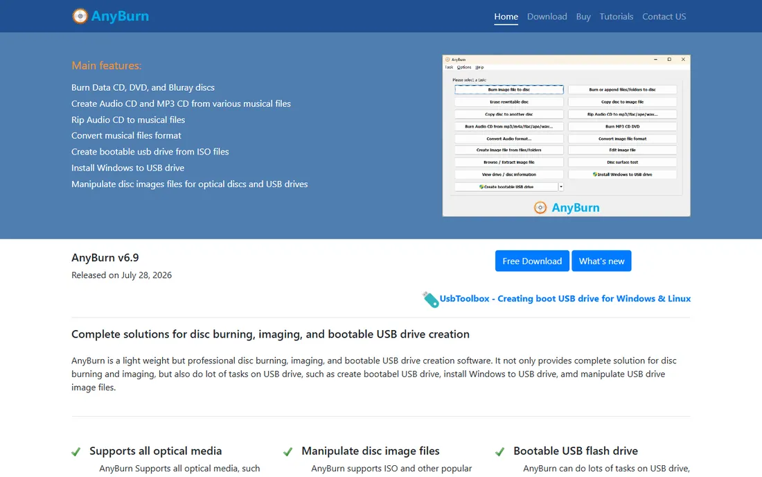The image size is (762, 477).
Task: Open the UsbToolbox boot USB drive link
Action: click(565, 299)
